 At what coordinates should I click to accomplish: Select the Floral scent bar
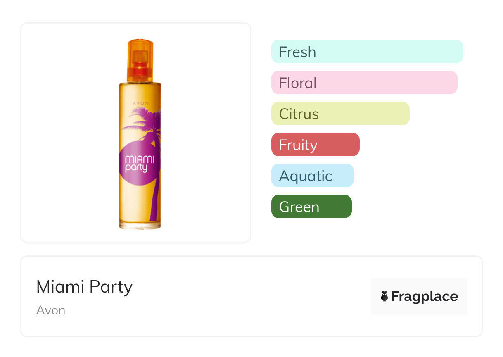pyautogui.click(x=364, y=83)
